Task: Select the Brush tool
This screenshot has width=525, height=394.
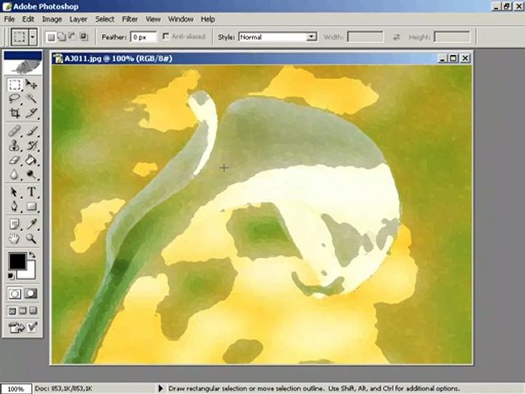Action: [31, 131]
